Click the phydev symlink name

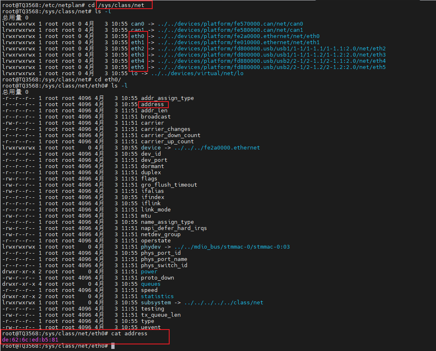point(151,247)
